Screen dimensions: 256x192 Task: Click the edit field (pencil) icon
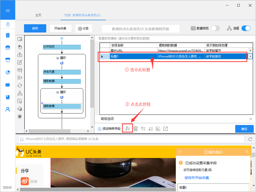point(127,129)
